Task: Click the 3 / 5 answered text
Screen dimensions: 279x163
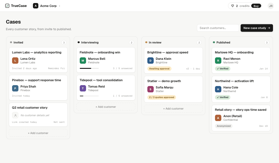Action: click(x=123, y=68)
